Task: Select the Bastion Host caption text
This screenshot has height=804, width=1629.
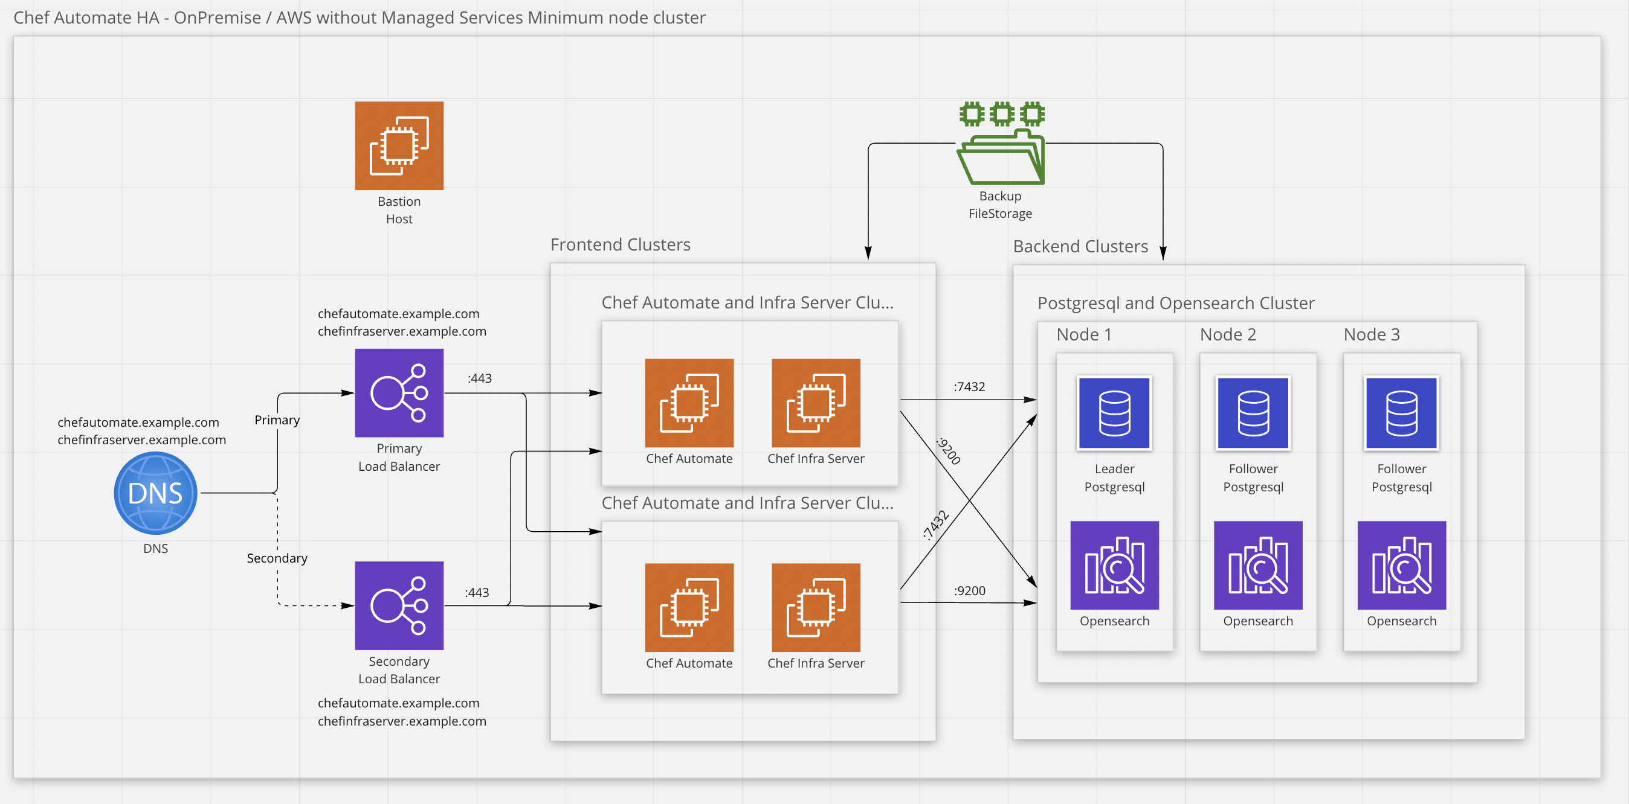Action: click(x=399, y=210)
